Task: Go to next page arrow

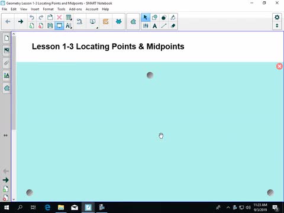Action: [x=21, y=21]
